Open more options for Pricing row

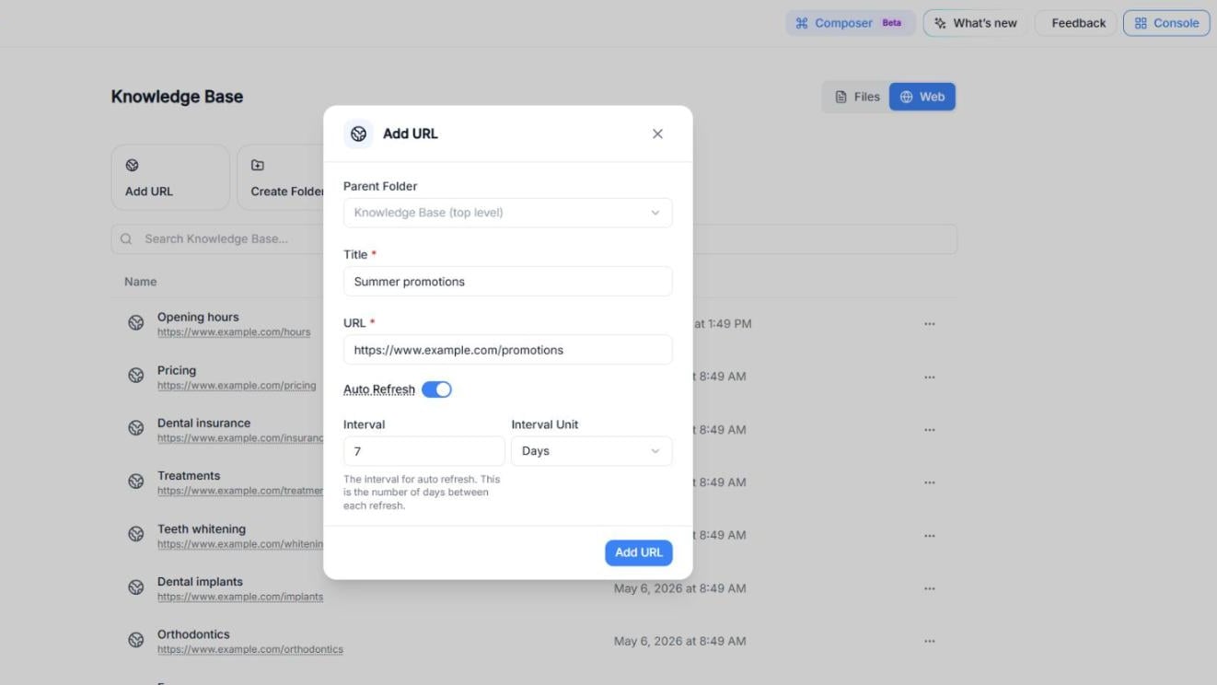(x=930, y=377)
